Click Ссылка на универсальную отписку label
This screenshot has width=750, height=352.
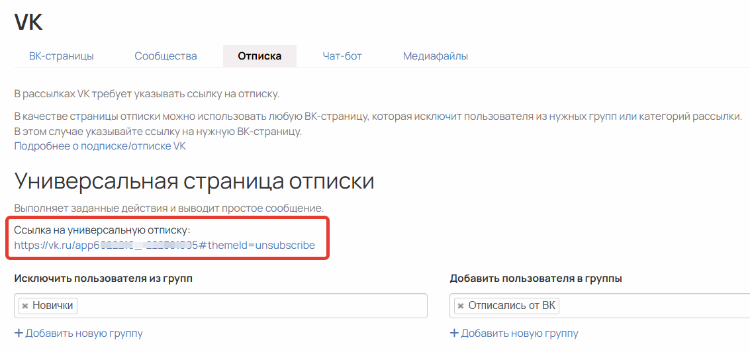click(x=103, y=231)
